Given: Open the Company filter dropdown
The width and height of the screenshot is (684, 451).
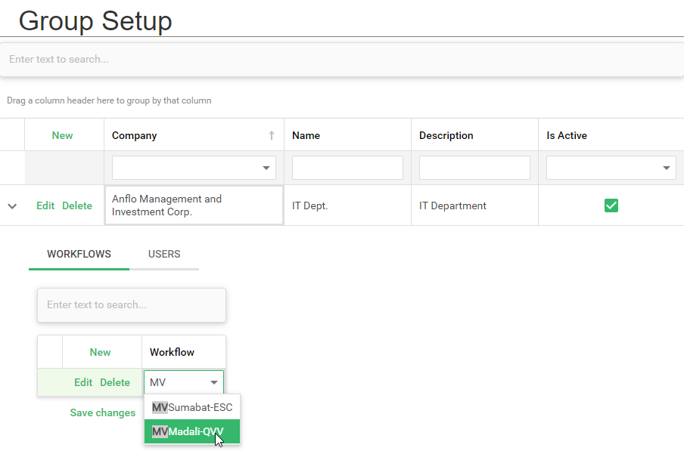Looking at the screenshot, I should (266, 168).
